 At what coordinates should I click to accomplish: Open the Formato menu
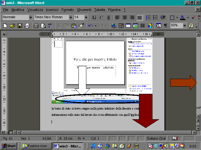point(67,10)
